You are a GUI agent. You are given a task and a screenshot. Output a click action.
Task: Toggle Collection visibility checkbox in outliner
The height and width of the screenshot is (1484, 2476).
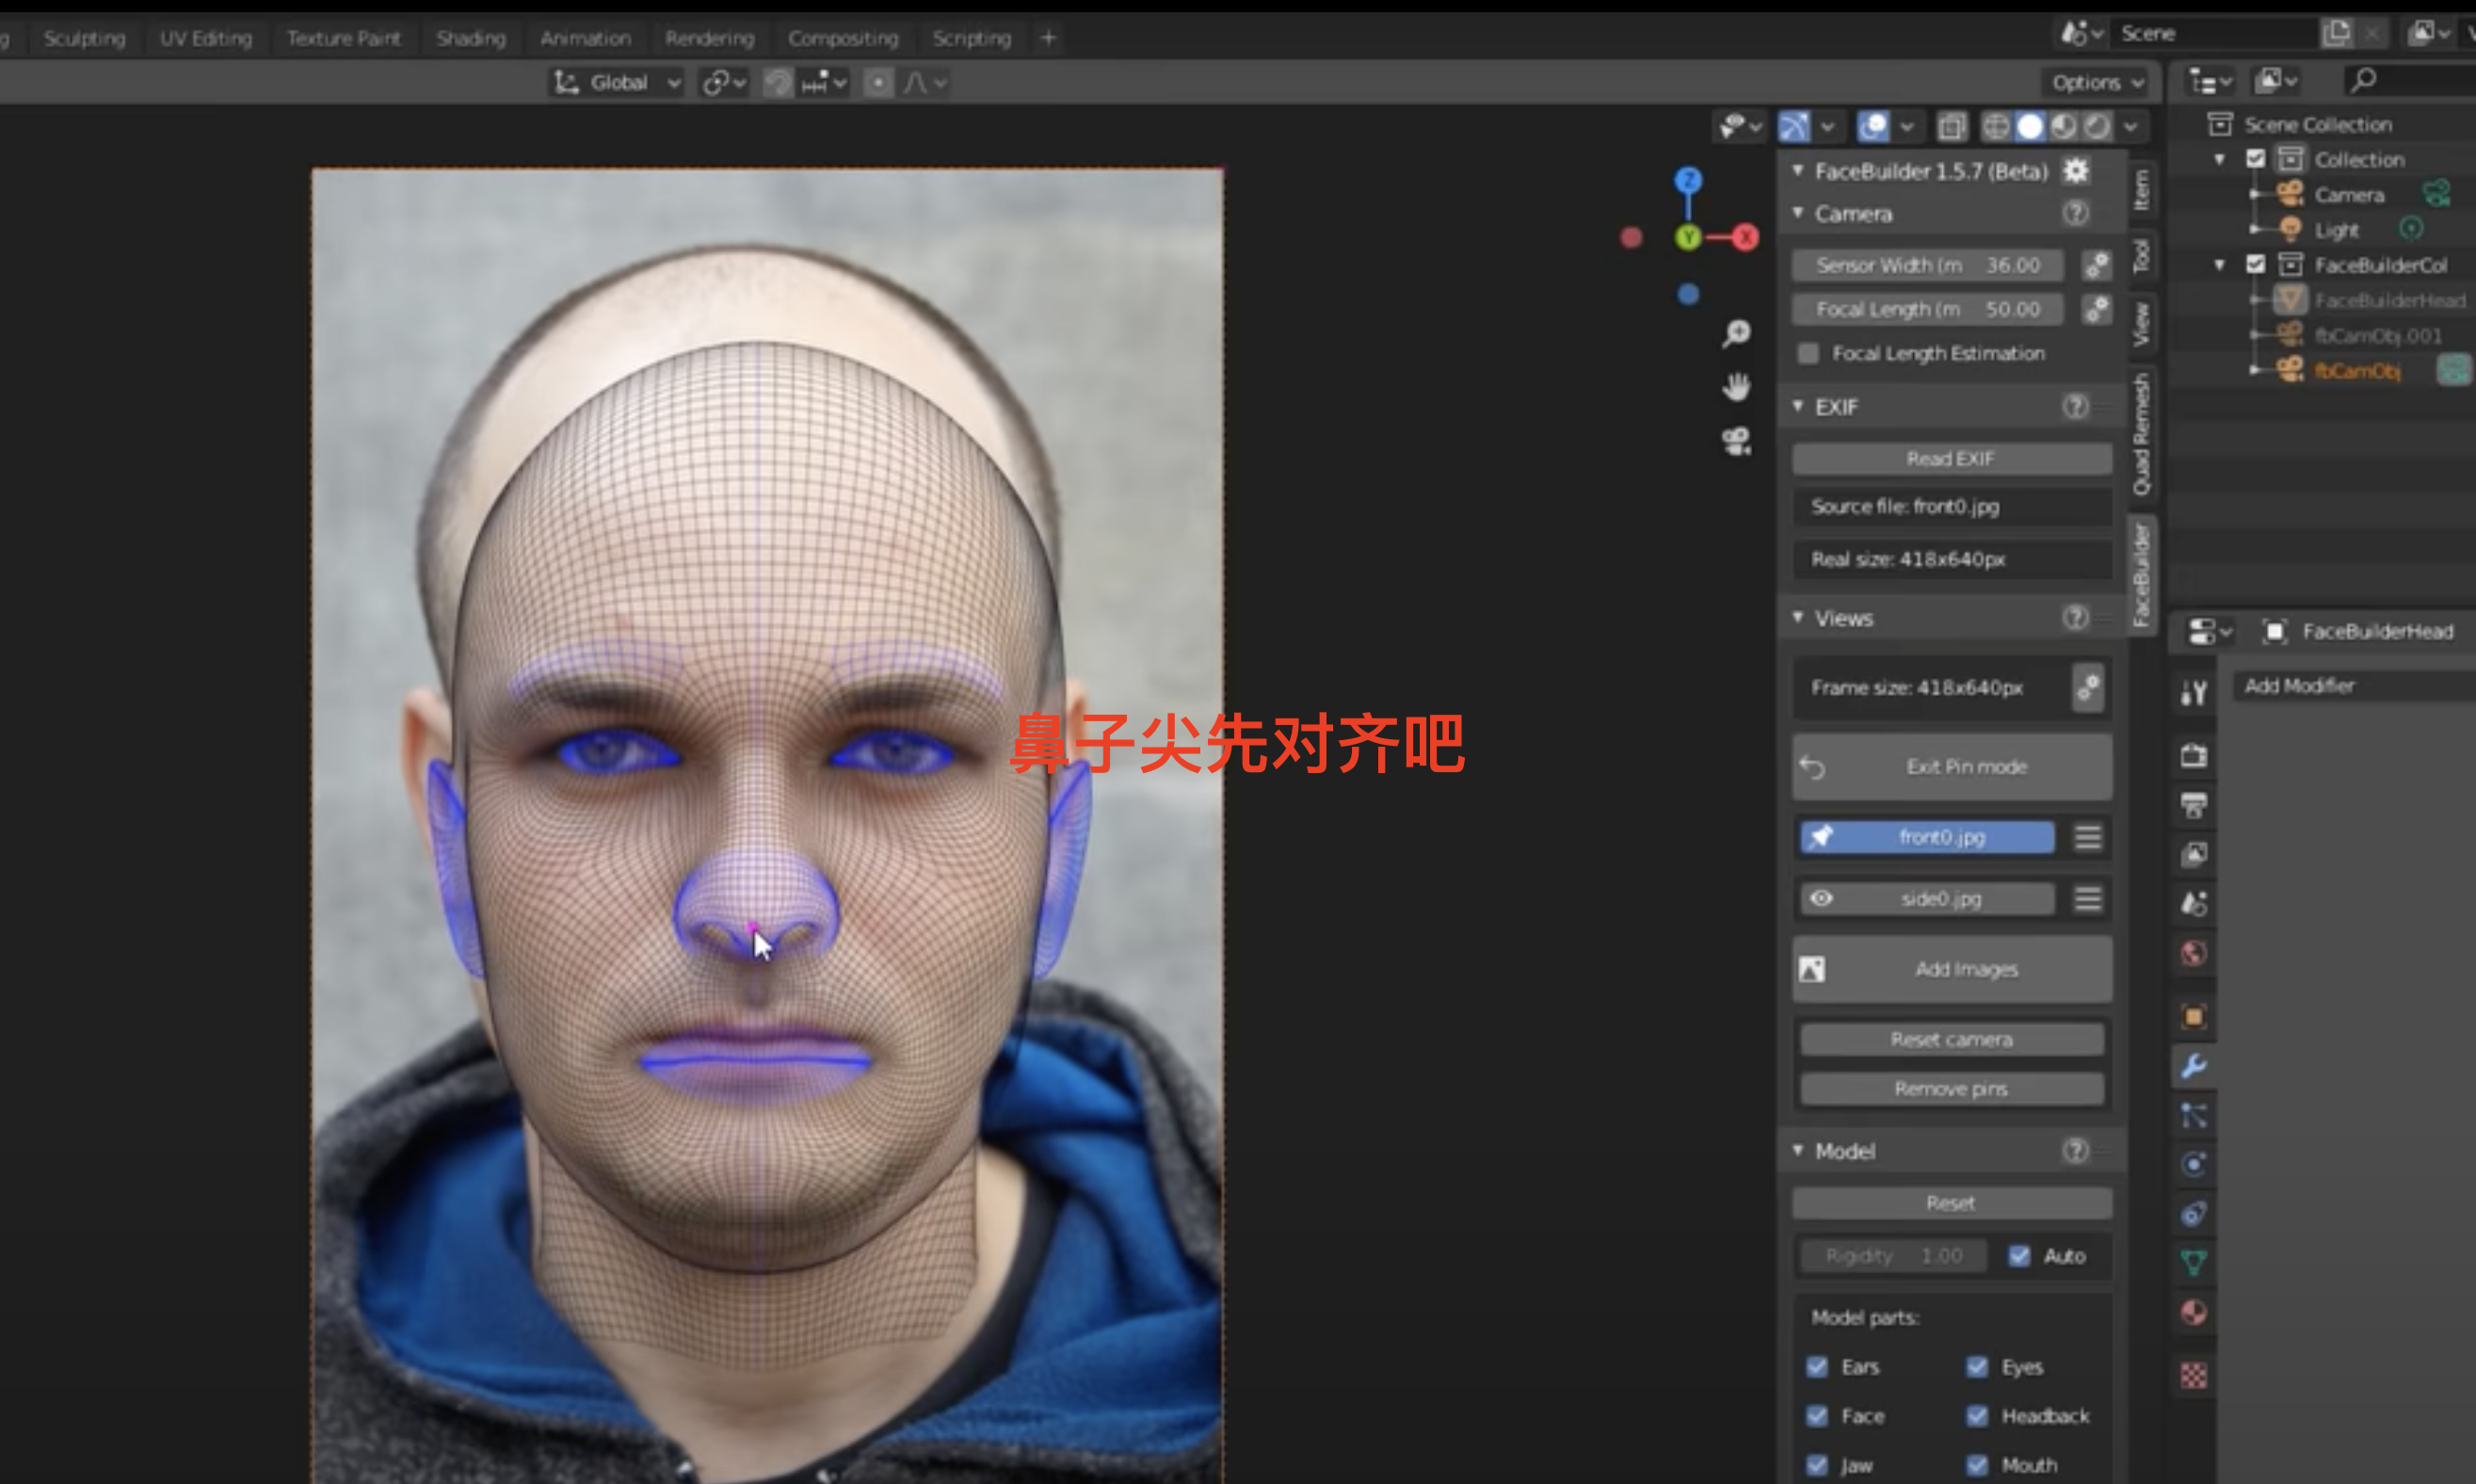pyautogui.click(x=2255, y=159)
